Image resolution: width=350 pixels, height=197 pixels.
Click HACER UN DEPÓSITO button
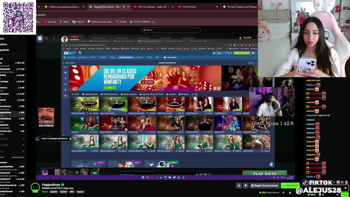click(241, 53)
